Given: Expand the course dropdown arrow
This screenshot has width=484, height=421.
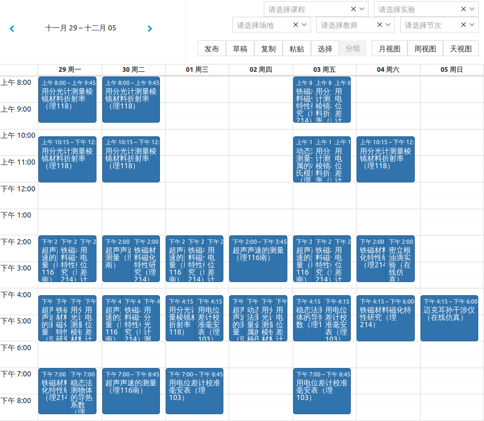Looking at the screenshot, I should click(x=362, y=9).
